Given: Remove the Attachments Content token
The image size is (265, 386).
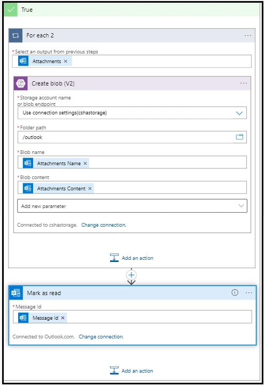Looking at the screenshot, I should [x=90, y=188].
